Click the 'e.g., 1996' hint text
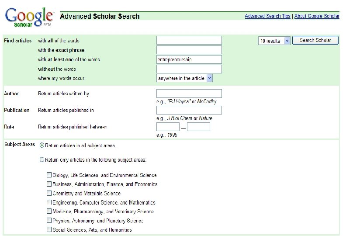Screen dimensions: 346x236 (x=166, y=135)
